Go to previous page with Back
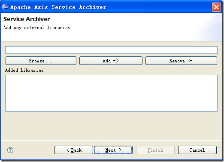Image resolution: width=224 pixels, height=162 pixels. [74, 150]
